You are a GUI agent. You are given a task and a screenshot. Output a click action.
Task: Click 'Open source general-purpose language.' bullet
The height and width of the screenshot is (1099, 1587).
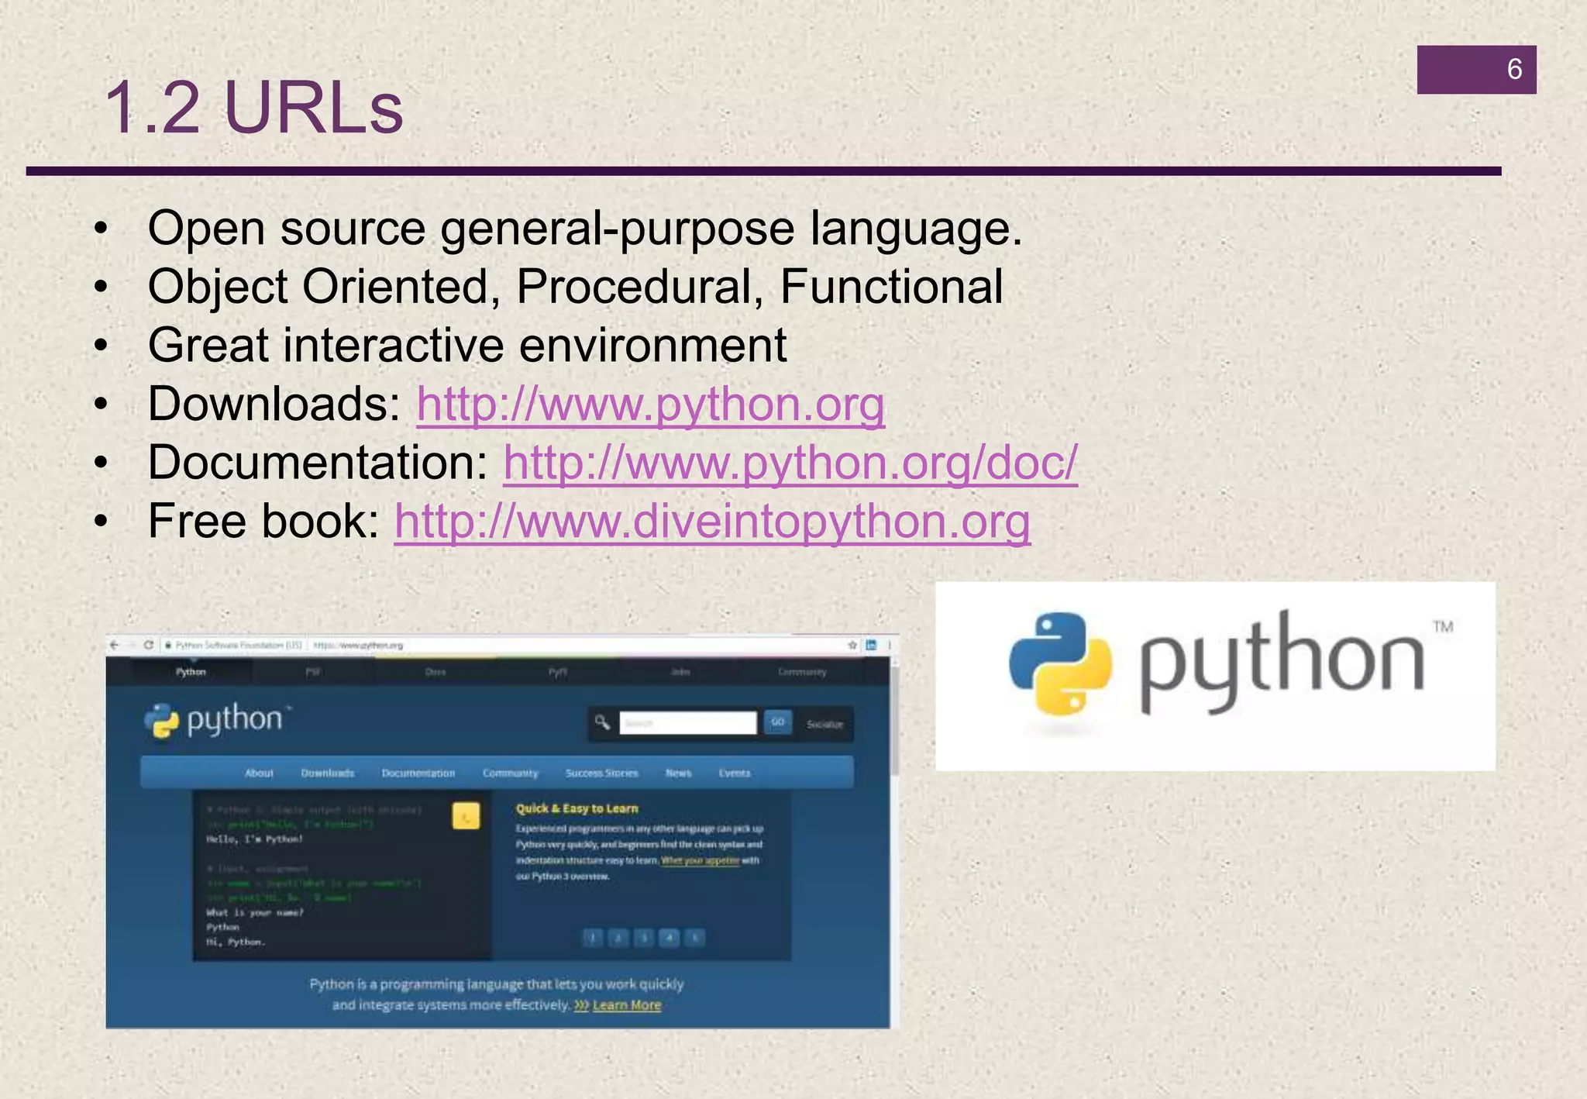585,229
